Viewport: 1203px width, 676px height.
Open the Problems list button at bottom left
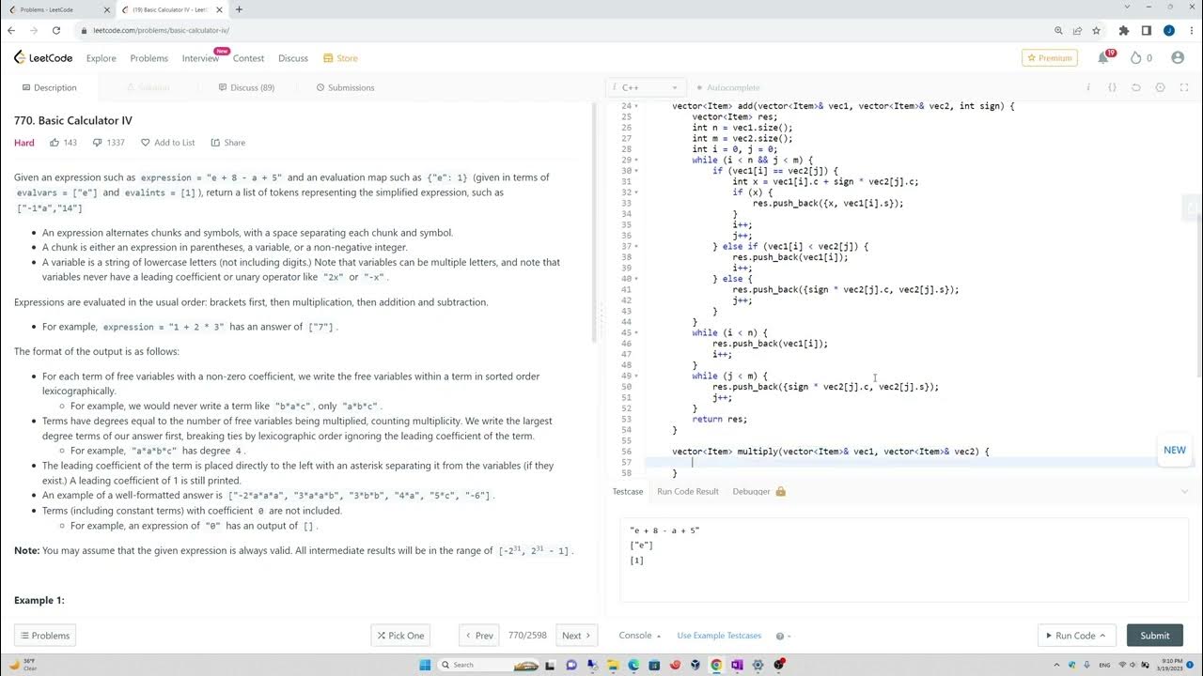[x=44, y=636]
